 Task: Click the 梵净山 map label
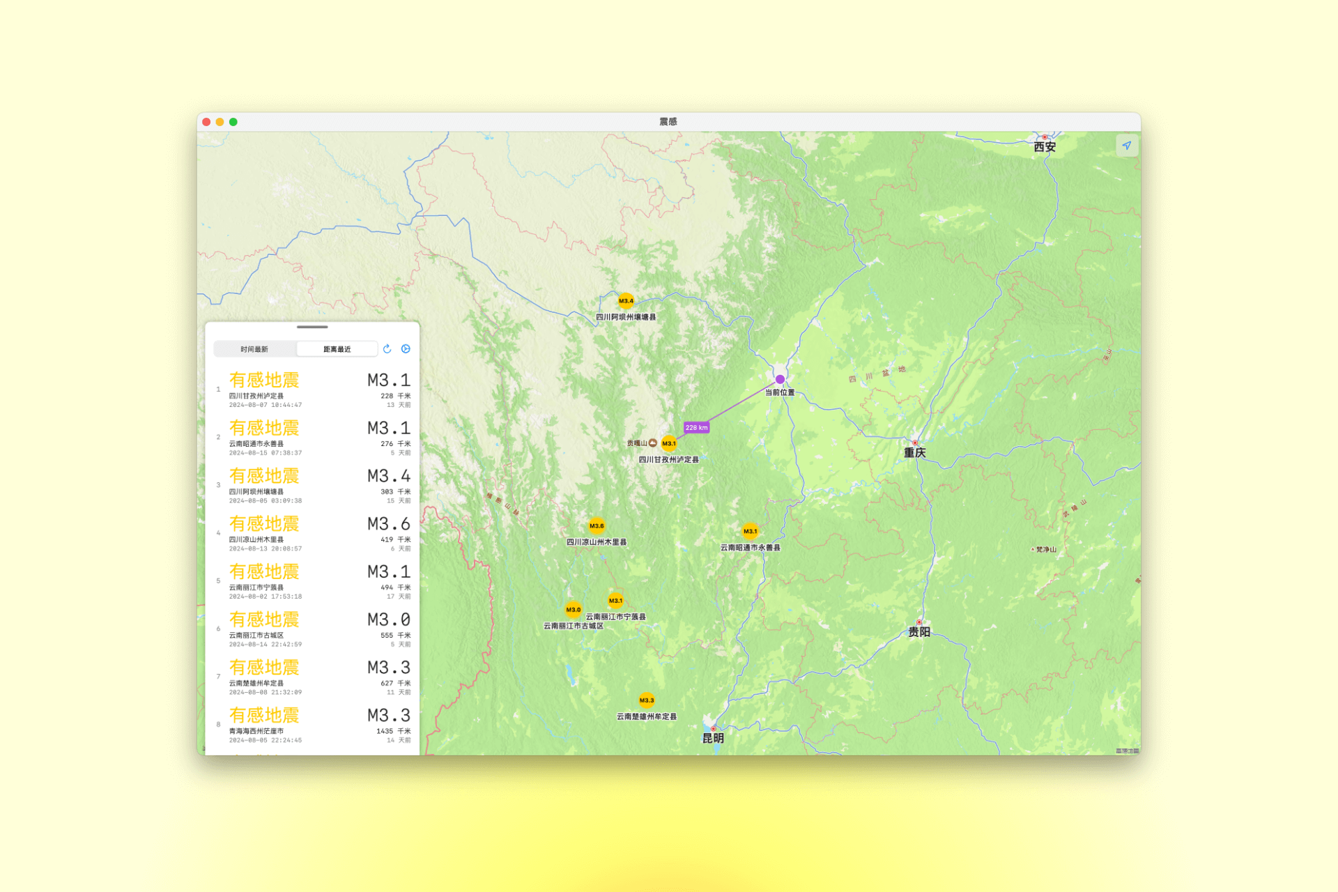click(1046, 550)
